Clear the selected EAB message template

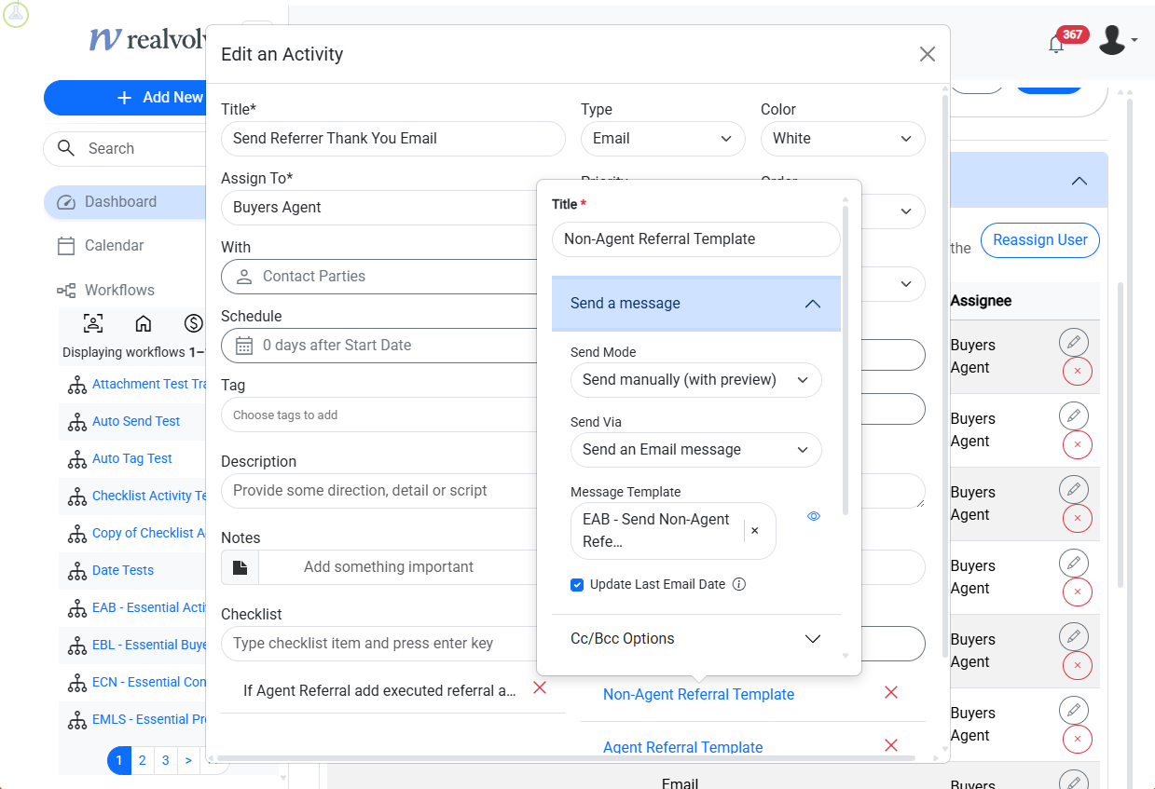point(755,531)
